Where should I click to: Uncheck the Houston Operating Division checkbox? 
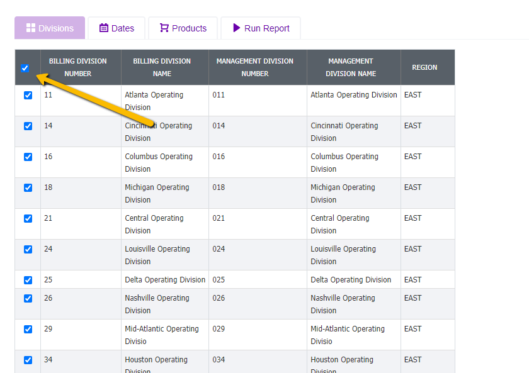click(x=28, y=360)
